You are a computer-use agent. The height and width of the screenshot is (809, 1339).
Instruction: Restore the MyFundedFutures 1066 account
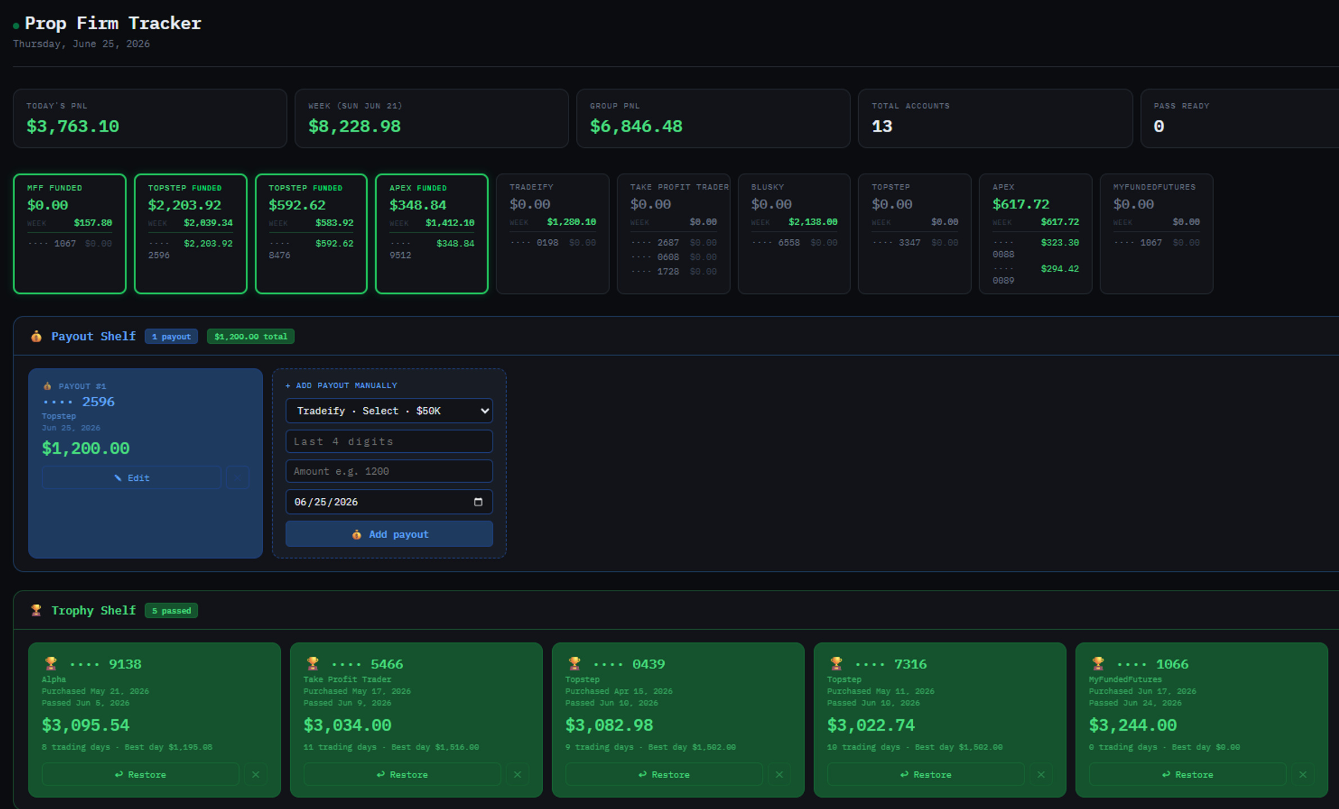pyautogui.click(x=1187, y=774)
